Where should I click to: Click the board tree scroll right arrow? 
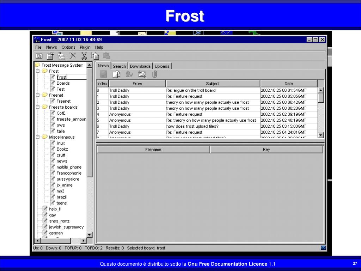coord(83,241)
